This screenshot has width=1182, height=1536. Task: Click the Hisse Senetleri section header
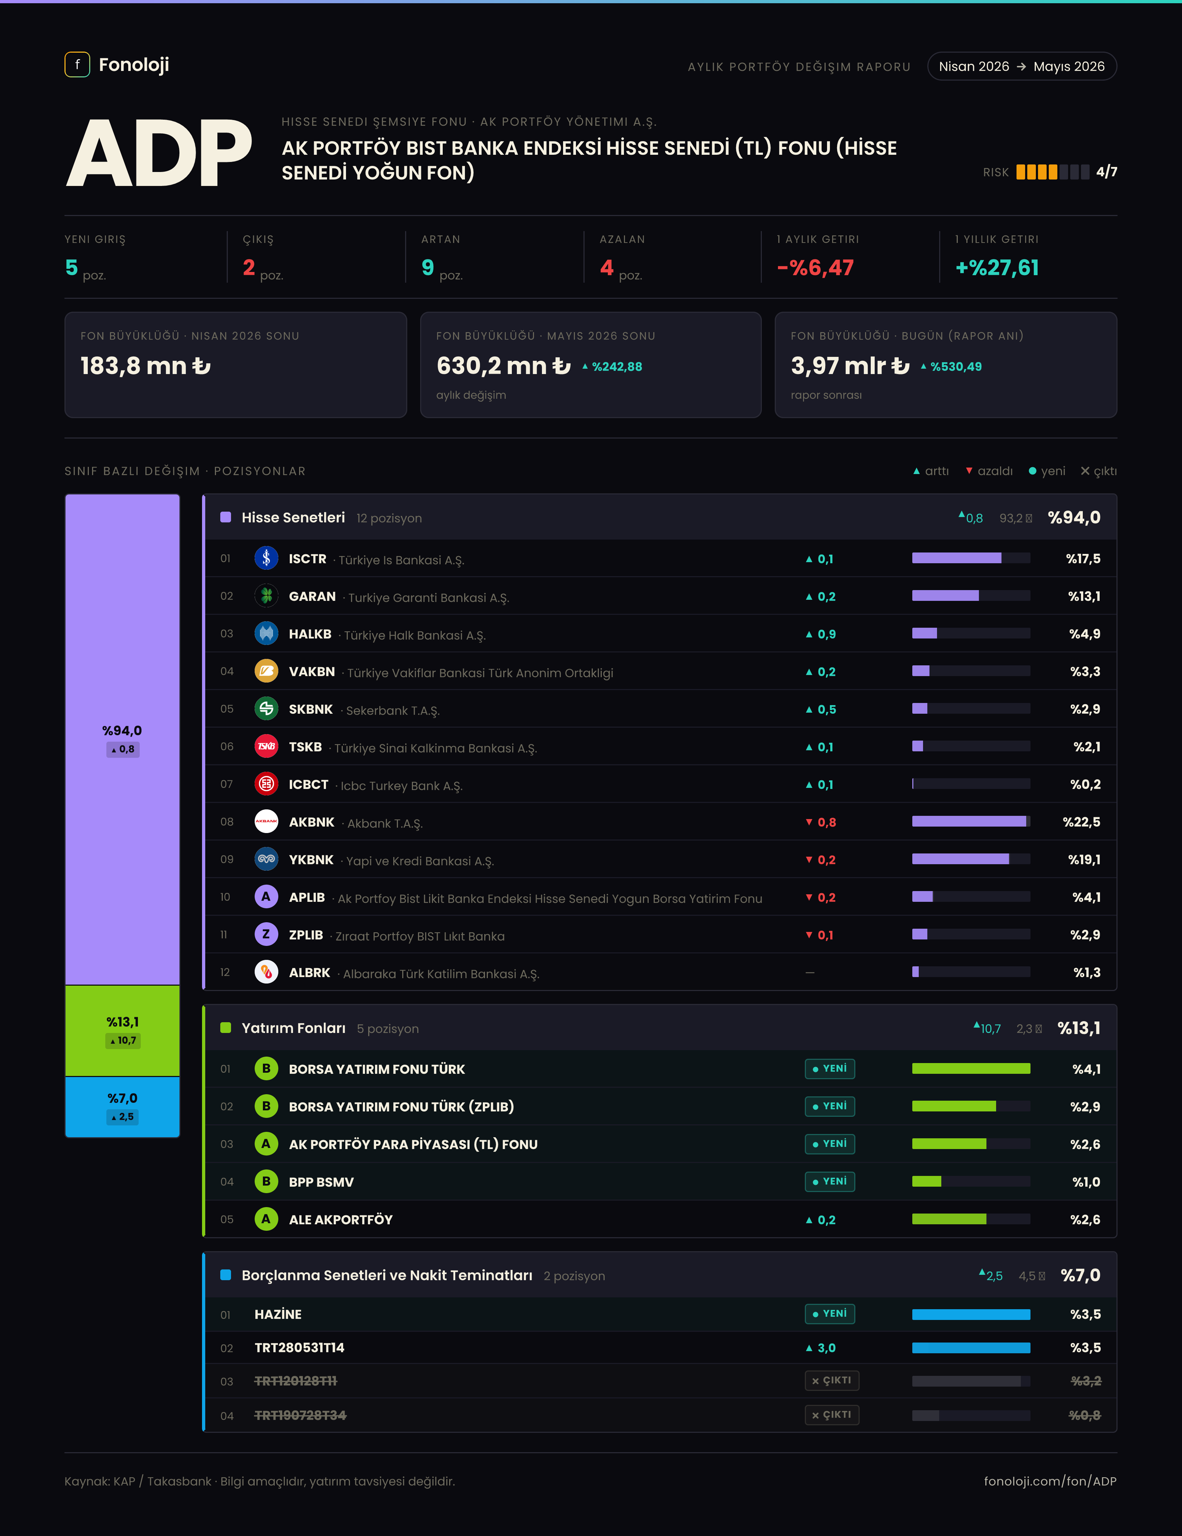pos(660,518)
